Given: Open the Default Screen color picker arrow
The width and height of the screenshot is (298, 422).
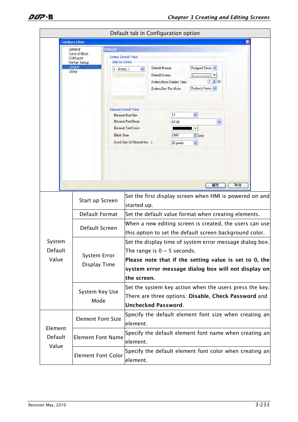Looking at the screenshot, I should click(x=214, y=75).
